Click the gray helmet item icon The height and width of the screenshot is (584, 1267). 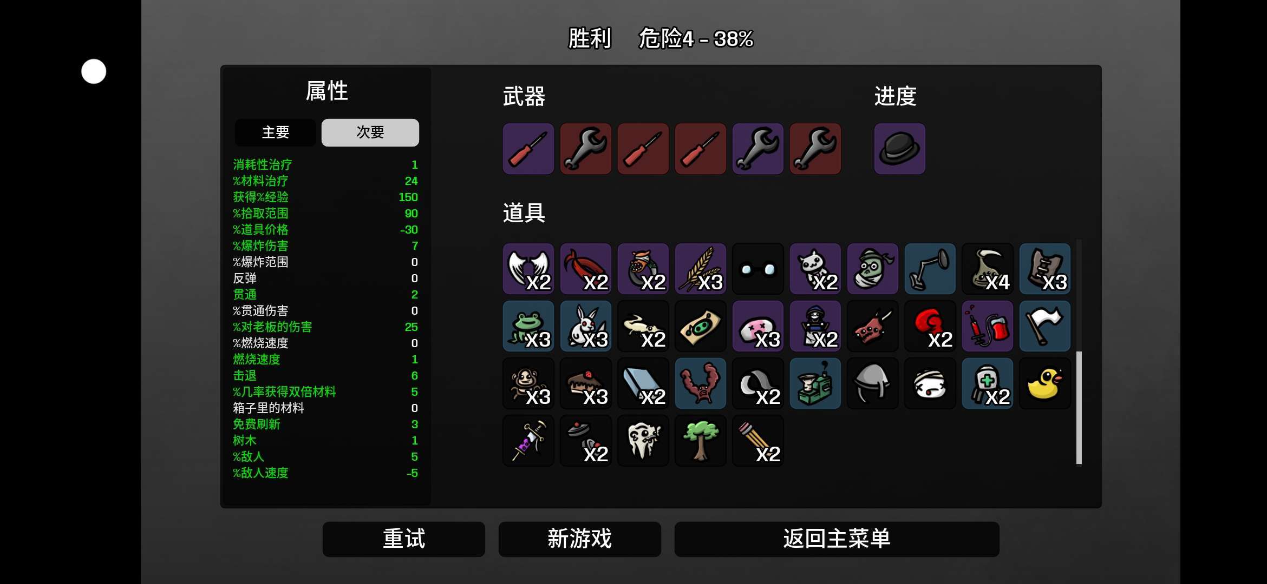click(872, 383)
